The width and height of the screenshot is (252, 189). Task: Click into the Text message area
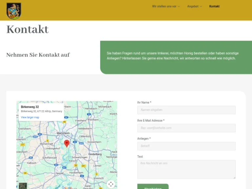(x=186, y=169)
